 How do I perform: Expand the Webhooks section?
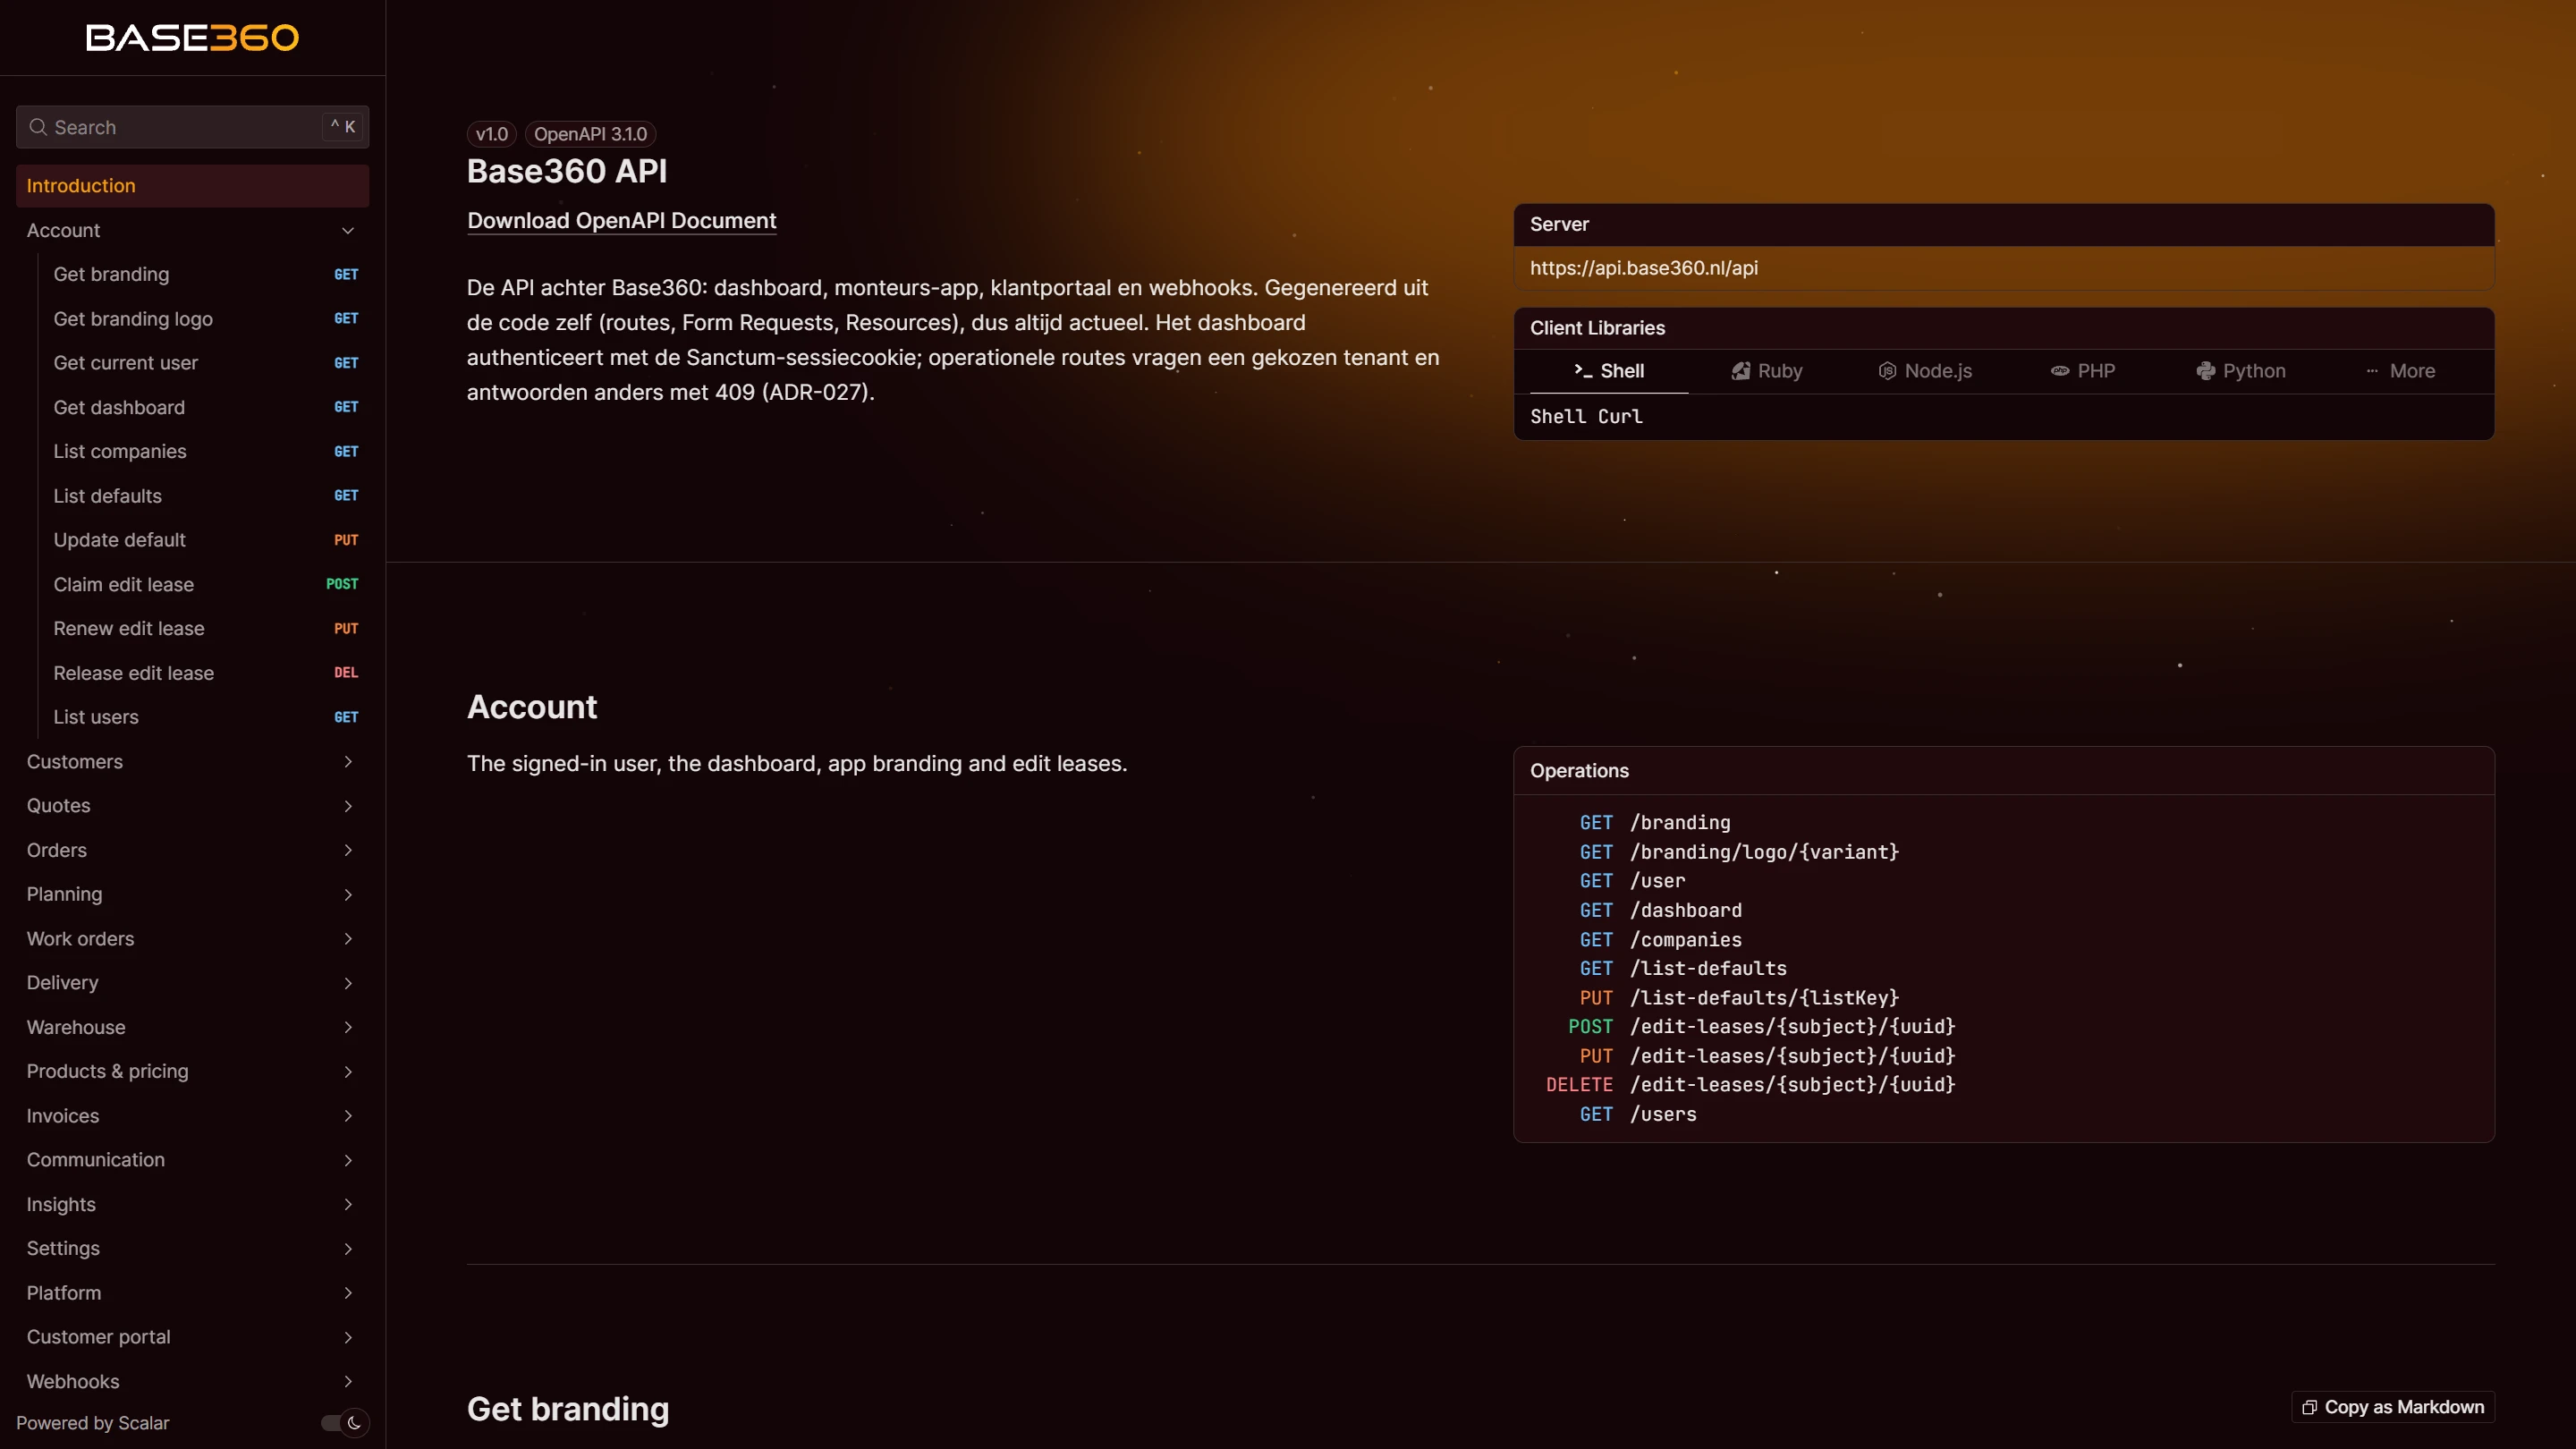click(x=192, y=1381)
